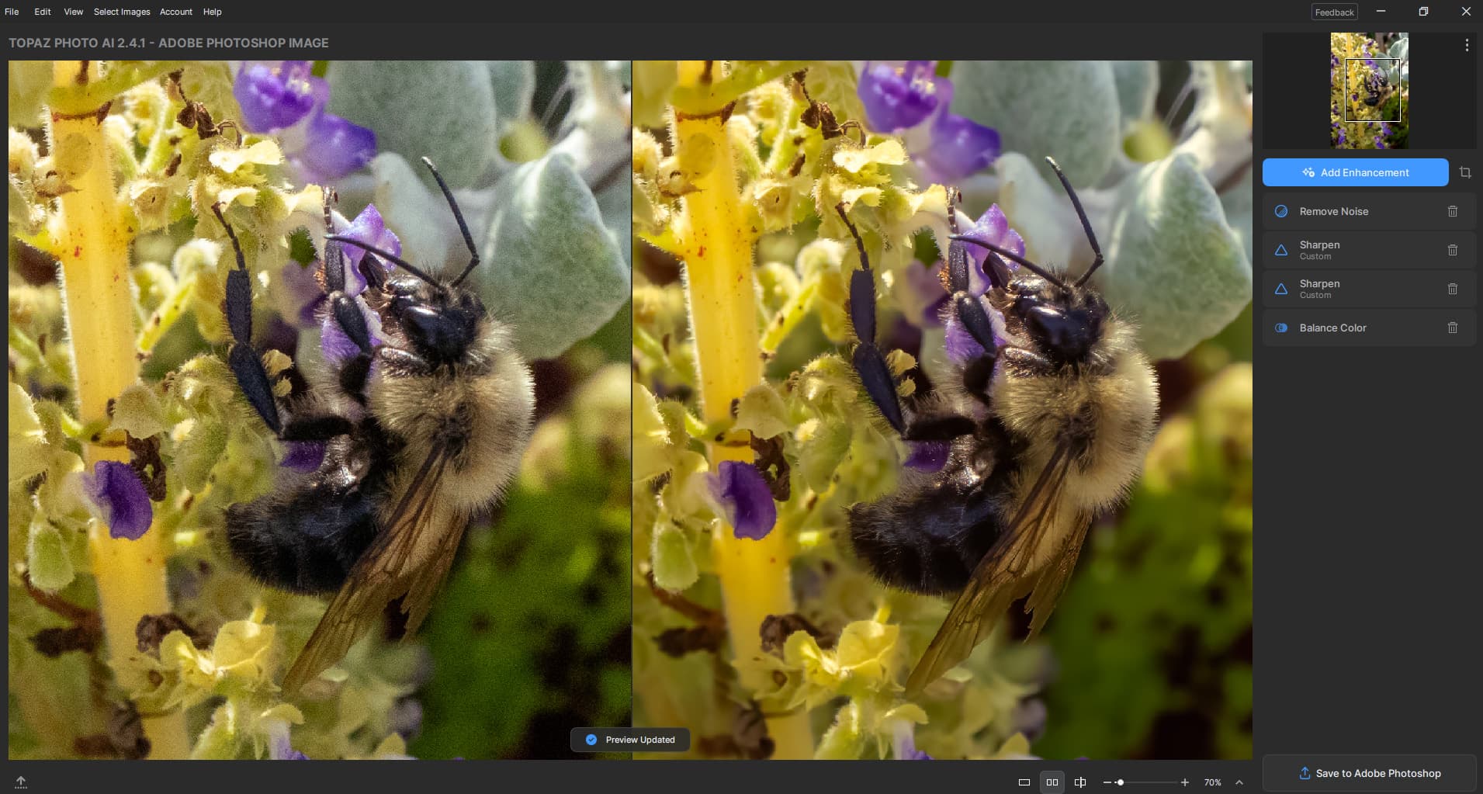The height and width of the screenshot is (794, 1483).
Task: Click the zoom slider handle
Action: pos(1120,782)
